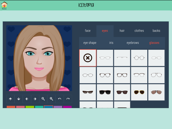Choose faint oval glasses at end of first row
The height and width of the screenshot is (129, 172).
156,58
